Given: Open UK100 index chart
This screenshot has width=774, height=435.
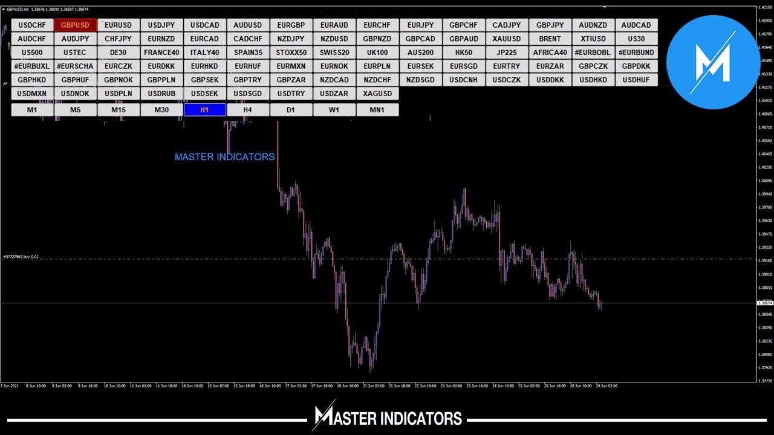Looking at the screenshot, I should tap(377, 53).
